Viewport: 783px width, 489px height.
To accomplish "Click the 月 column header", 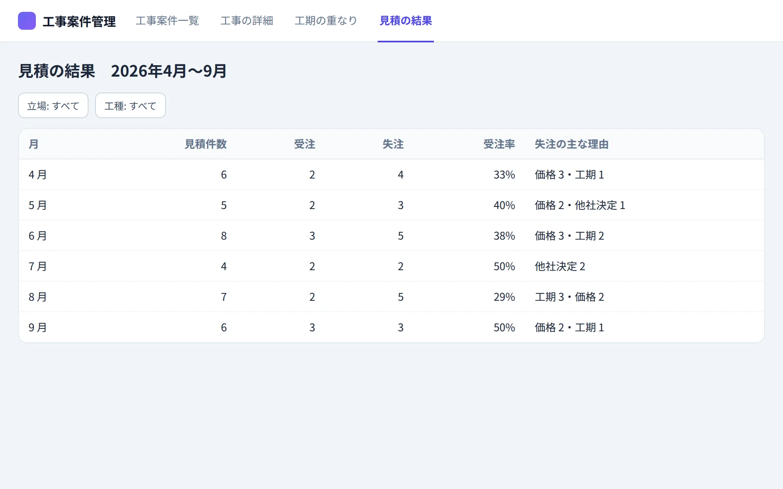I will pos(33,144).
